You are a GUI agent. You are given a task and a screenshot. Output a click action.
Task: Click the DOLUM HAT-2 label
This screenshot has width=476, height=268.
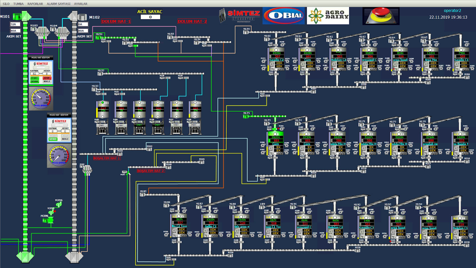tap(192, 22)
